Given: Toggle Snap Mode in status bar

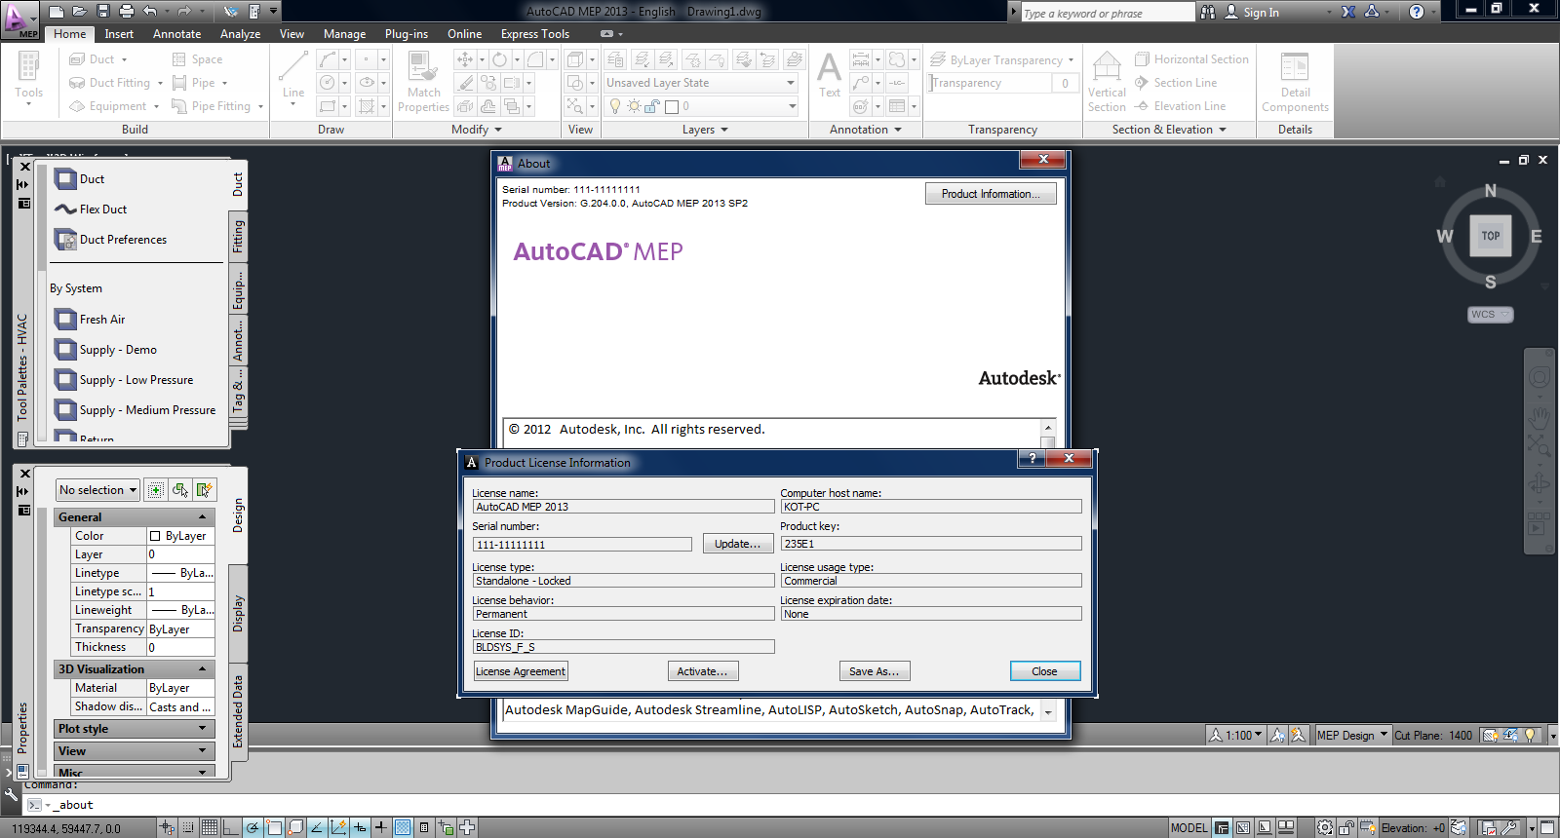Looking at the screenshot, I should point(188,827).
